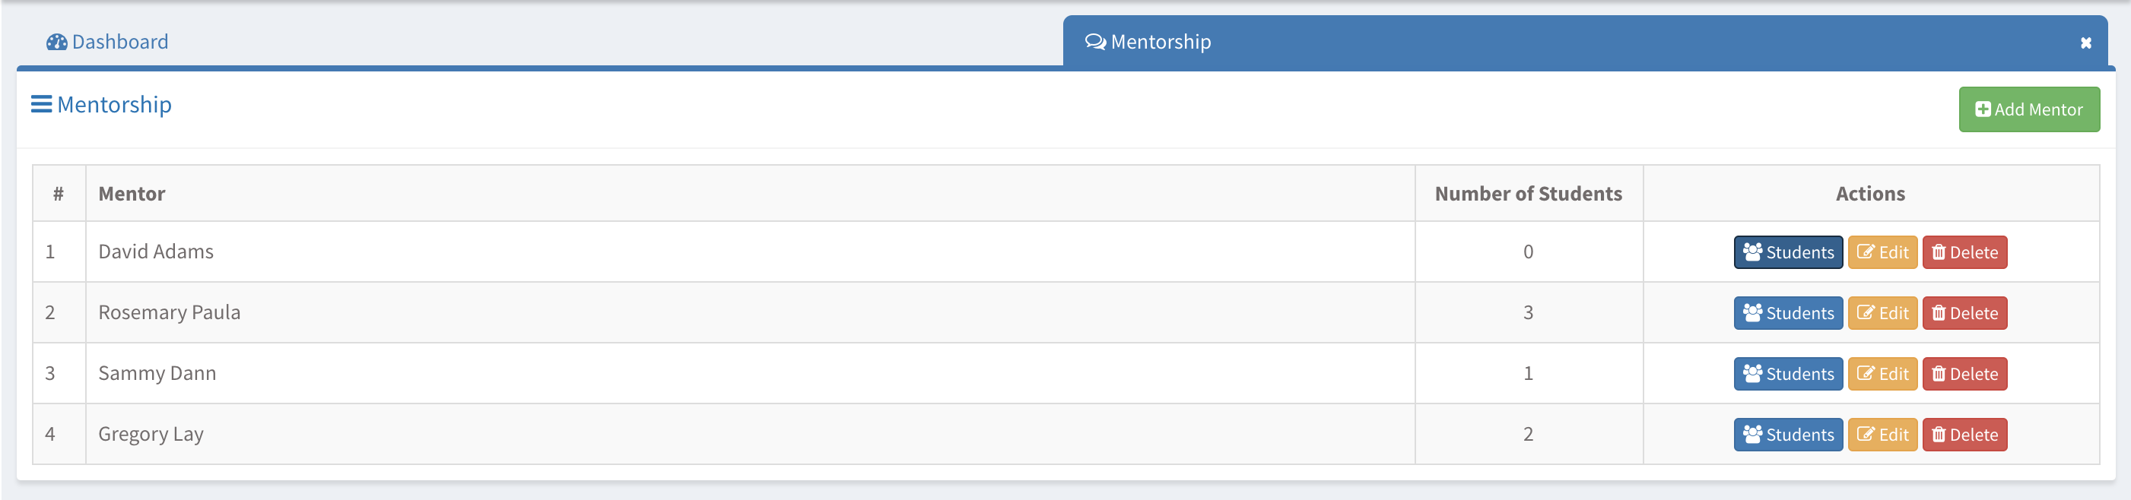Toggle the Mentorship hamburger menu icon
The image size is (2131, 500).
(x=41, y=105)
